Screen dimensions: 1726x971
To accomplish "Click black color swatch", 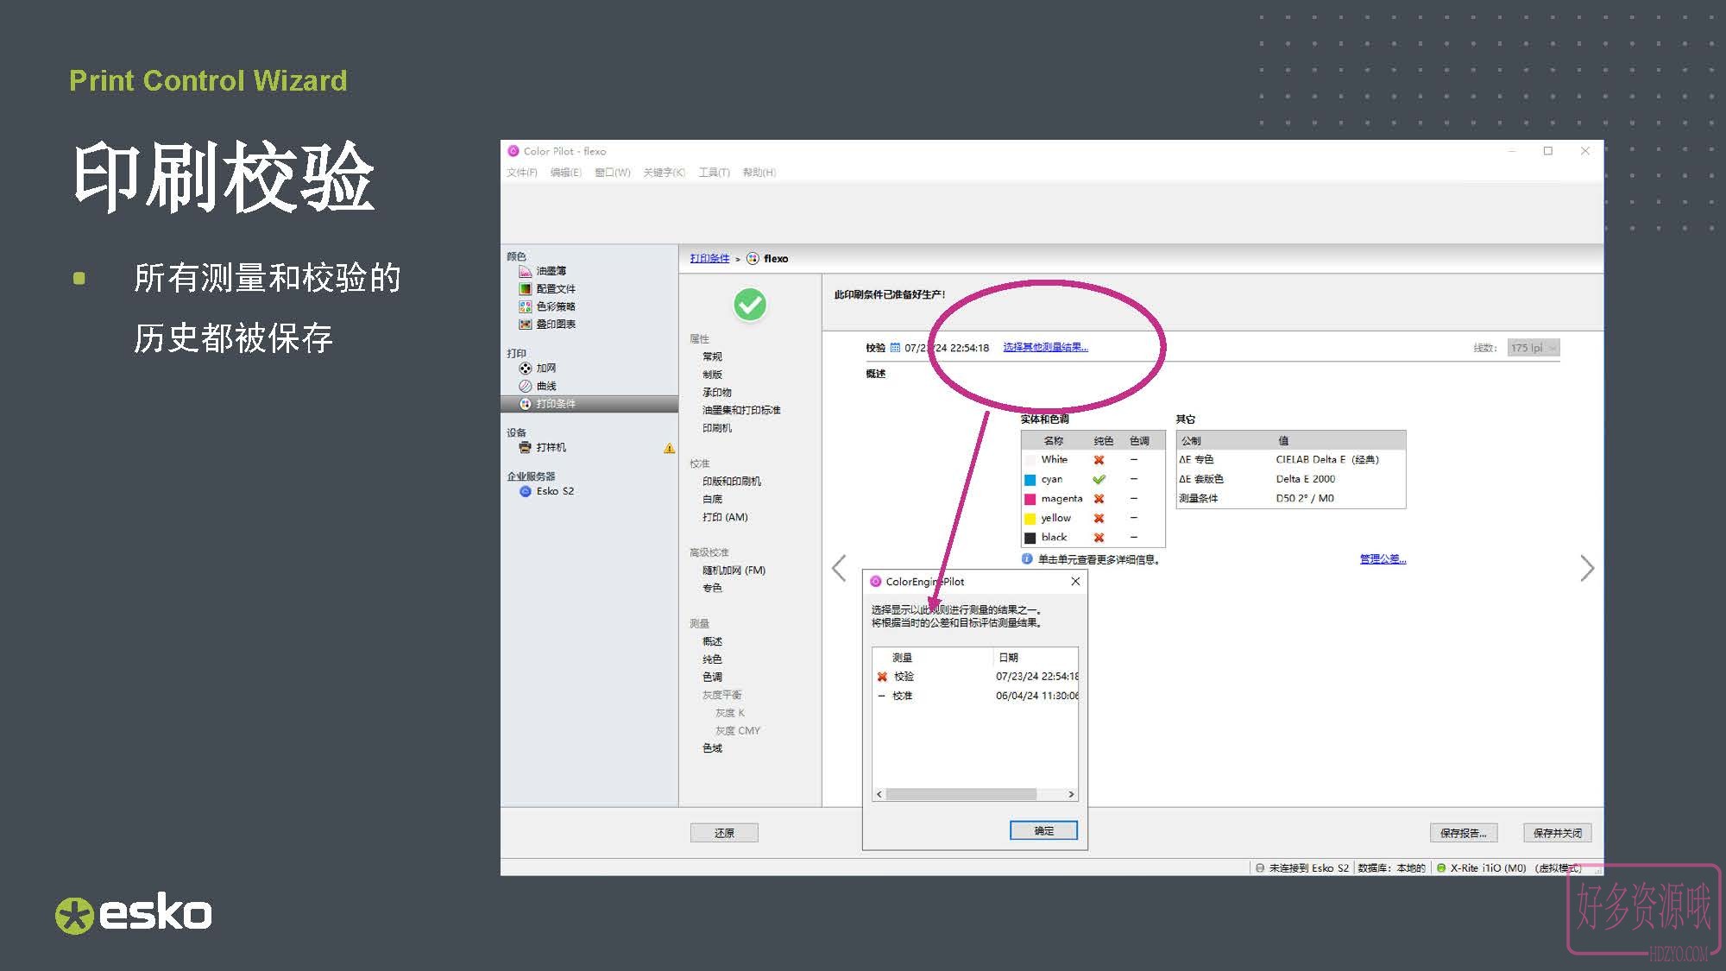I will 1030,538.
